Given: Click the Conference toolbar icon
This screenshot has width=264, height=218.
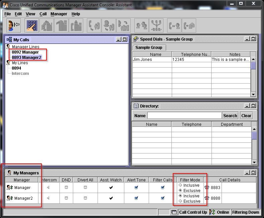Looking at the screenshot, I should 156,26.
